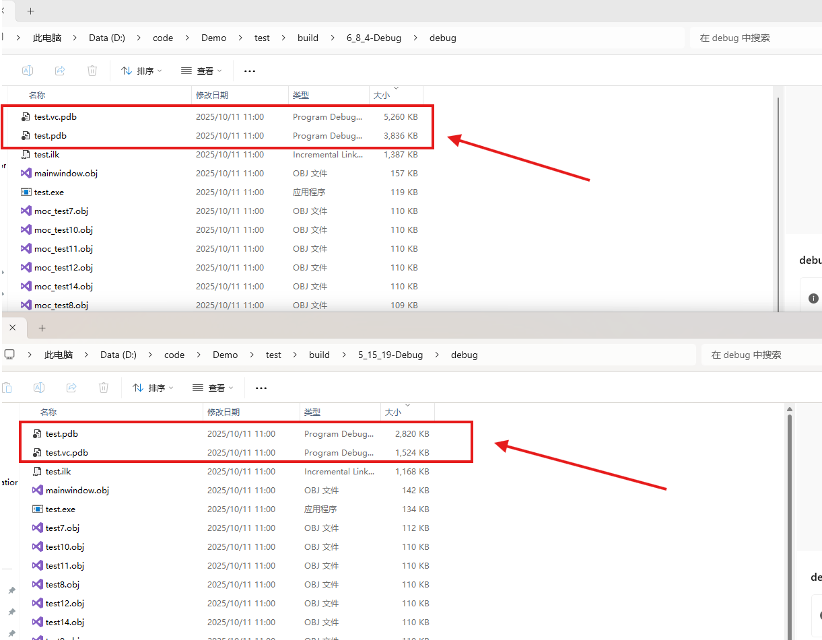Select the test.exe icon in the 5_15_19-Debug window

coord(38,509)
